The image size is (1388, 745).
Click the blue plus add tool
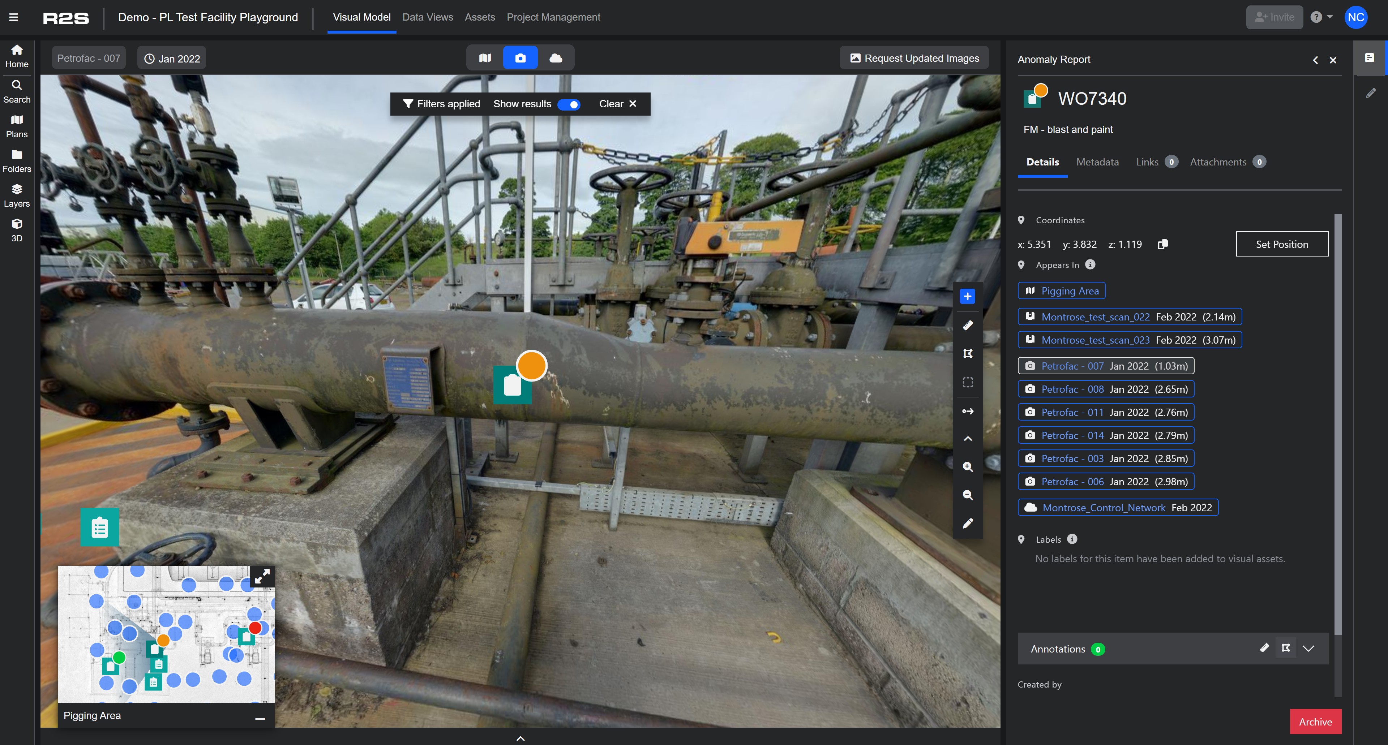pyautogui.click(x=968, y=296)
